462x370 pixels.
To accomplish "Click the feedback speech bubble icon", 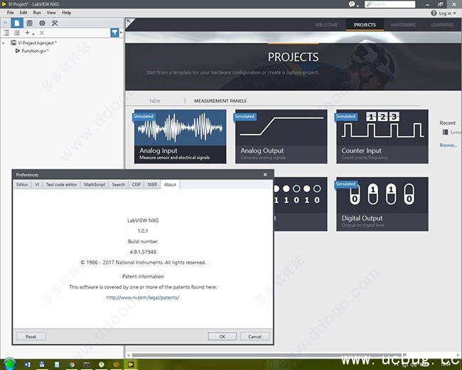I will (x=352, y=4).
